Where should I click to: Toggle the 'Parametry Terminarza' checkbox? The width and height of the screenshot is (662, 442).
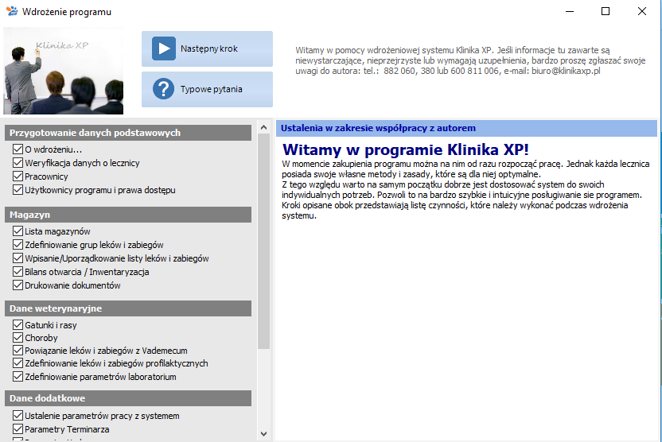(x=18, y=429)
